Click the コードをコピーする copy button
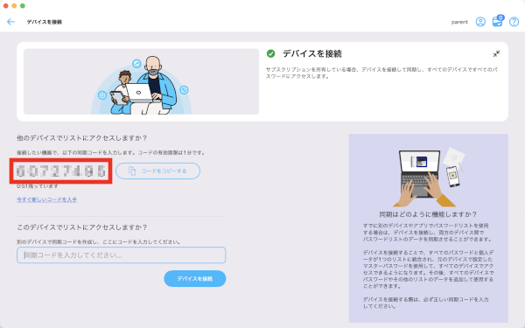 click(158, 171)
